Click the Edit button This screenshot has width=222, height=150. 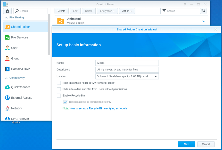75,11
